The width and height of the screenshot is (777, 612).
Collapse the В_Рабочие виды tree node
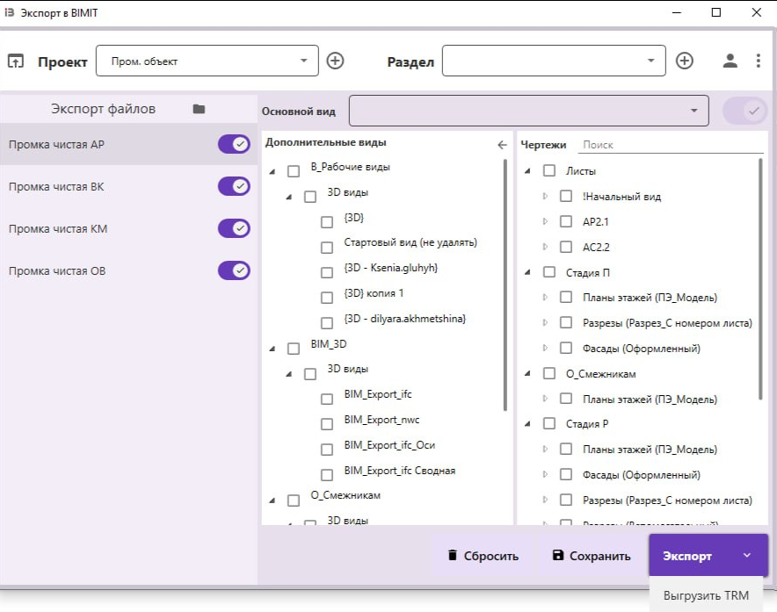(272, 172)
